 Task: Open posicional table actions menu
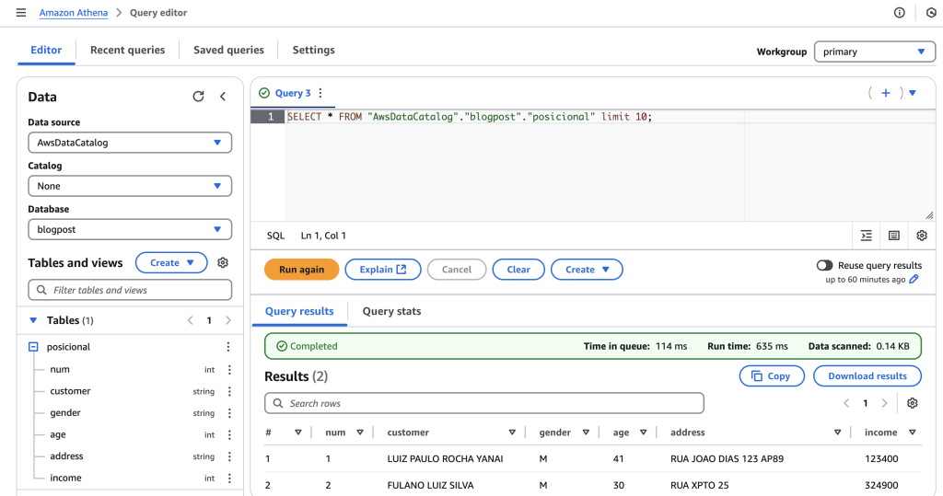228,347
